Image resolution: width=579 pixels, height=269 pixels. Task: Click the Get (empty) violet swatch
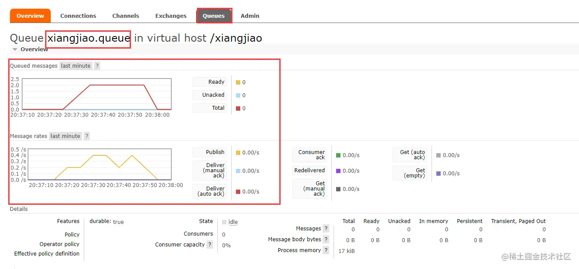438,174
